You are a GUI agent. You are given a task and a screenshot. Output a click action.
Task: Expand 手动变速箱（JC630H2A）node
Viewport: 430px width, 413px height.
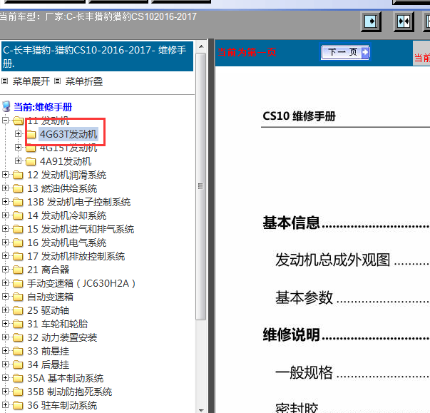click(5, 282)
